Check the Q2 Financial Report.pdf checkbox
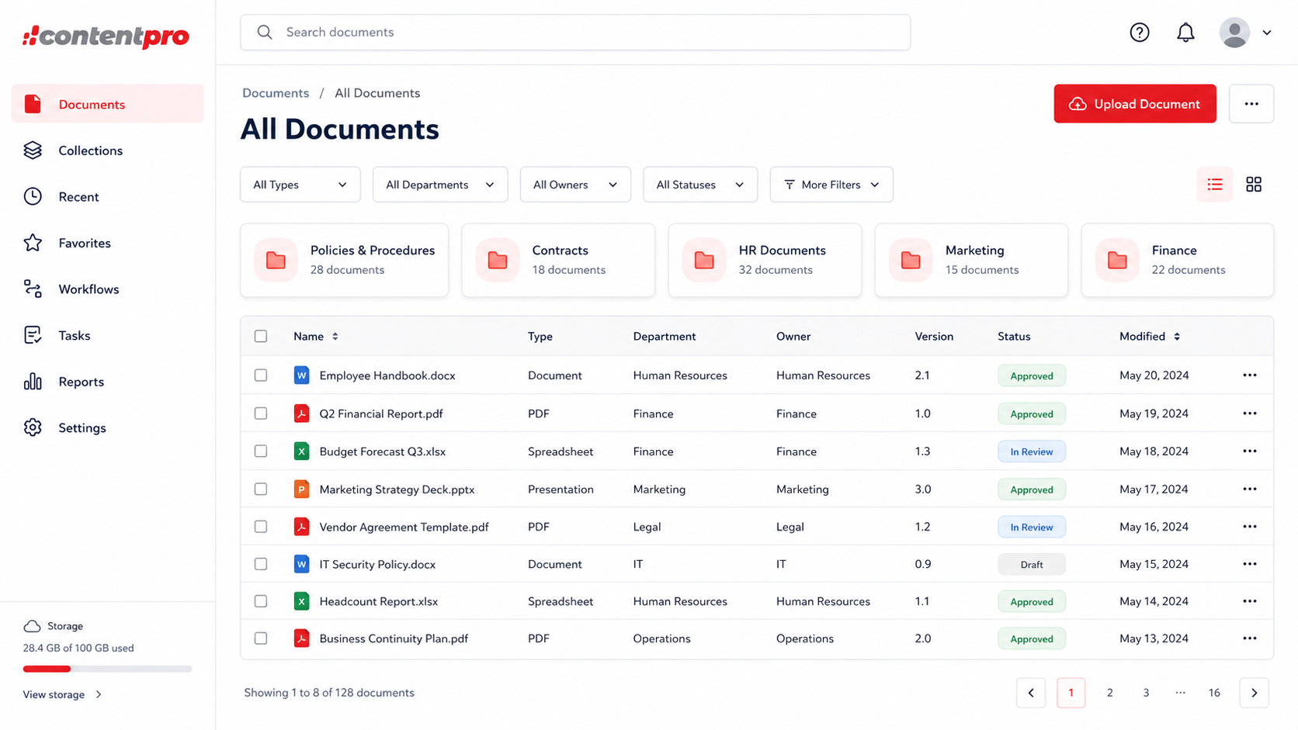 pos(261,413)
